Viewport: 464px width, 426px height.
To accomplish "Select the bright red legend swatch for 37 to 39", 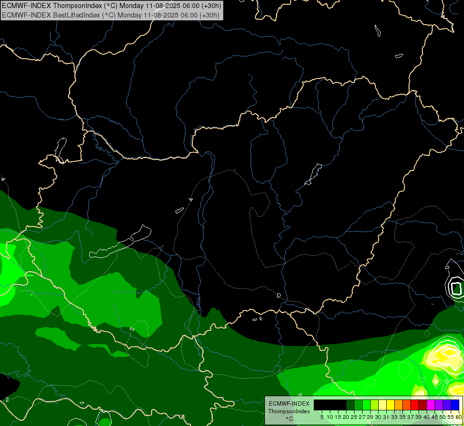I will tap(415, 405).
